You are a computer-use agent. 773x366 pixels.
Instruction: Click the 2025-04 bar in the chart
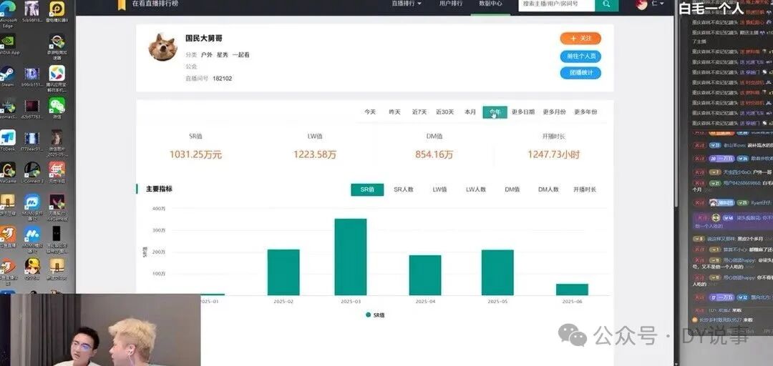point(425,275)
